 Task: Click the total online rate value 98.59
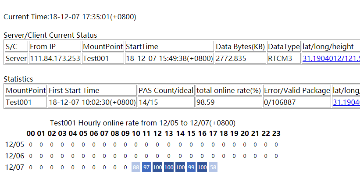[229, 102]
